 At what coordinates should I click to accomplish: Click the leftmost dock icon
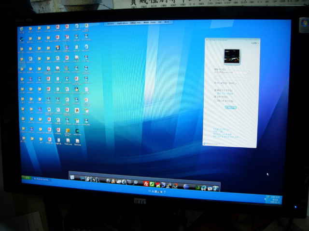tap(72, 178)
